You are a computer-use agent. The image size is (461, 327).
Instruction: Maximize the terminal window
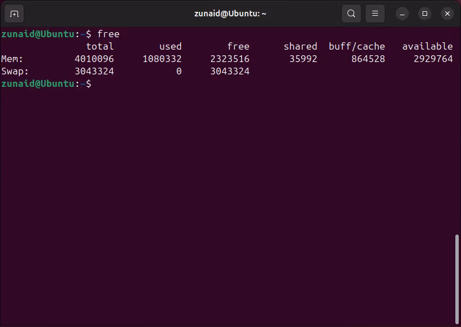tap(425, 14)
